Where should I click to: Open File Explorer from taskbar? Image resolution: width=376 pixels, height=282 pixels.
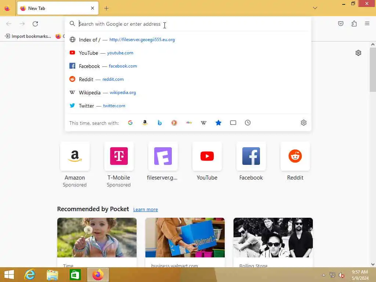52,275
